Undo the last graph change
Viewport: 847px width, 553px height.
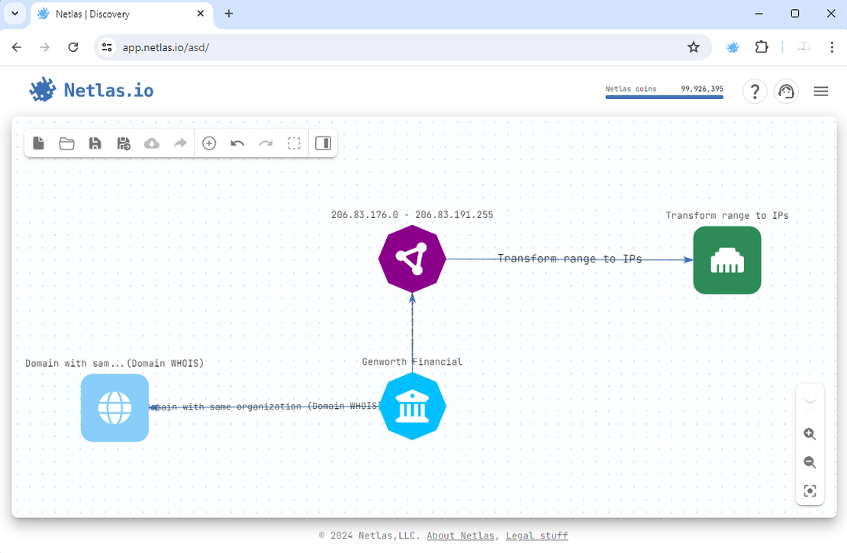[237, 143]
